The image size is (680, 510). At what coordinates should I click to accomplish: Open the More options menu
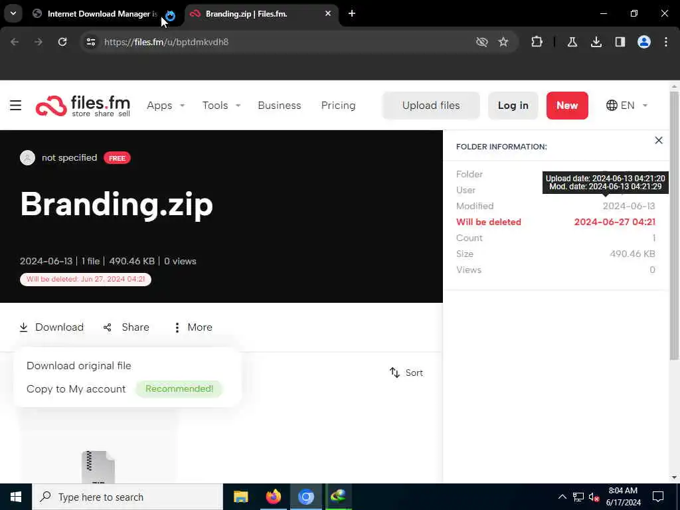193,327
